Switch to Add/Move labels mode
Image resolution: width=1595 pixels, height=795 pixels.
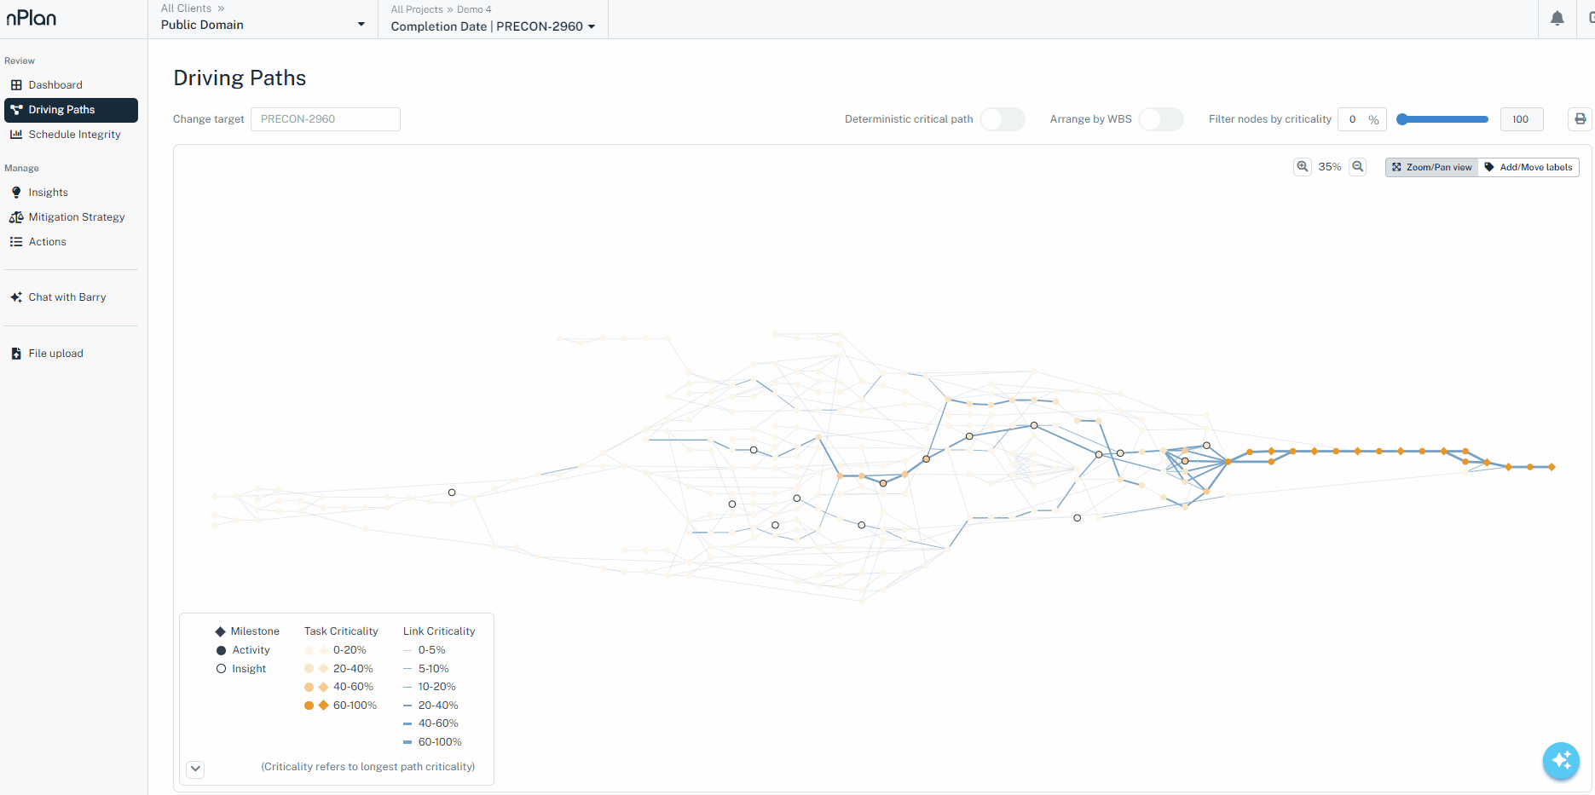[x=1529, y=167]
